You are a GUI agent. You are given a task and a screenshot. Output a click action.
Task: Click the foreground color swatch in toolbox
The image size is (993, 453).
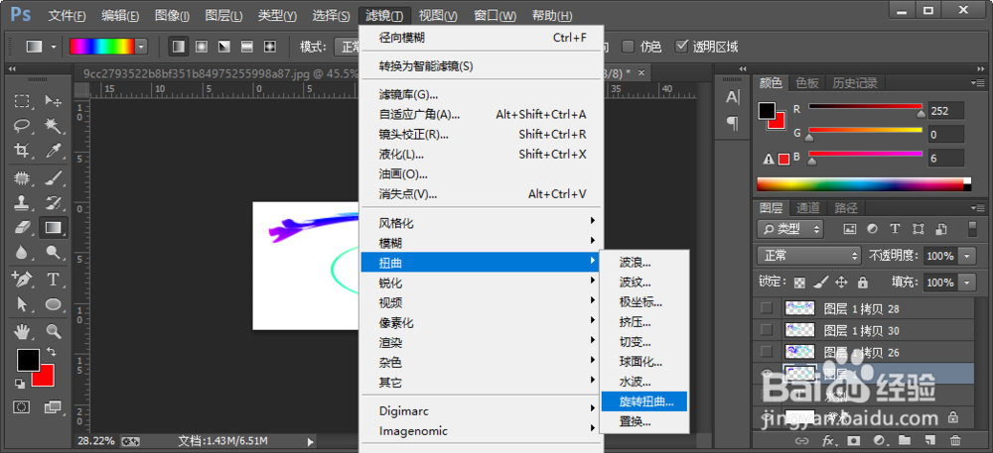pyautogui.click(x=28, y=360)
